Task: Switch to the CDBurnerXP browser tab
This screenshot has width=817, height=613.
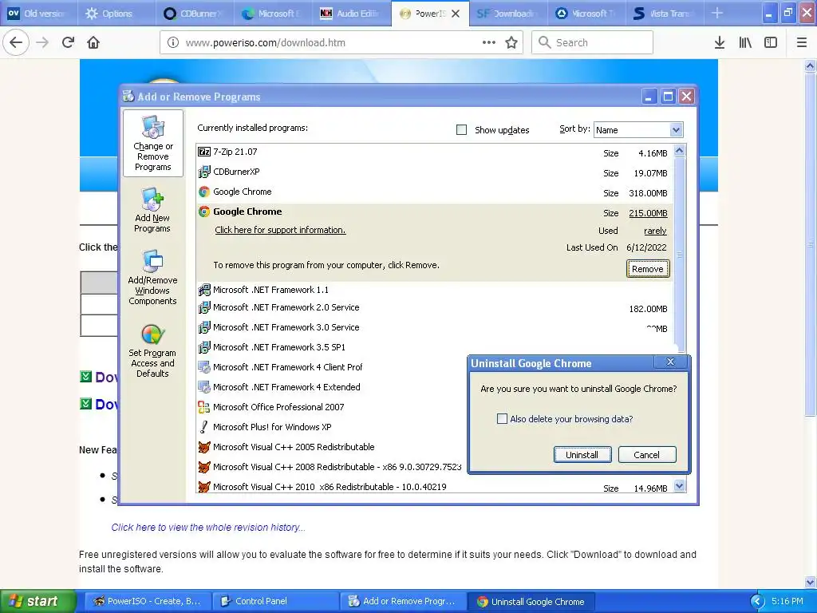Action: (x=195, y=14)
